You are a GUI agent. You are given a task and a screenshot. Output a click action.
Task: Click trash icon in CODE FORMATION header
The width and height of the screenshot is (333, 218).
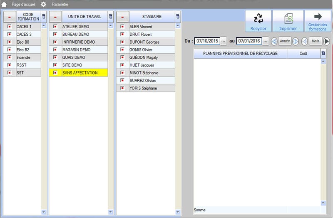(x=44, y=17)
